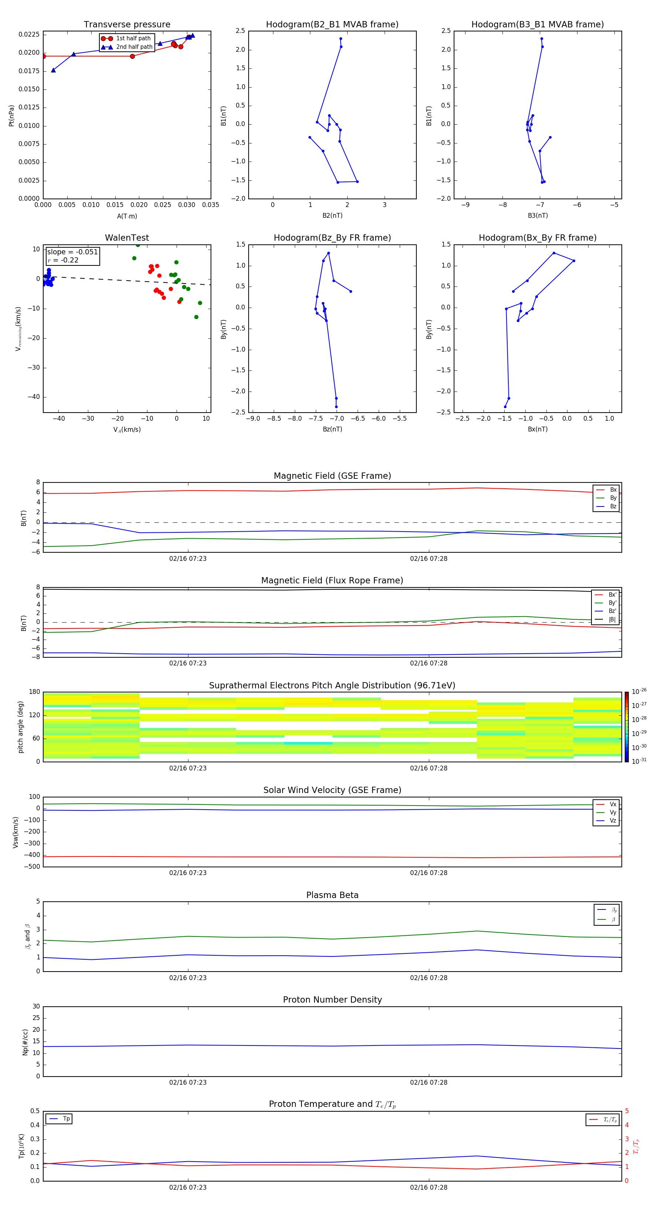
Task: Click the 'Plasma Beta' plot title
Action: click(x=332, y=895)
